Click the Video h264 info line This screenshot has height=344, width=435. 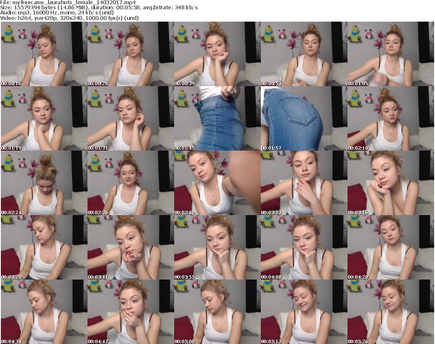pos(69,18)
